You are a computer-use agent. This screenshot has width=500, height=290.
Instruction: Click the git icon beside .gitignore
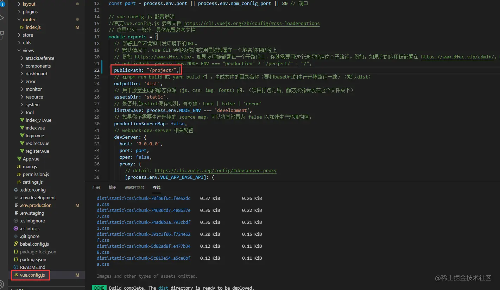coord(15,236)
